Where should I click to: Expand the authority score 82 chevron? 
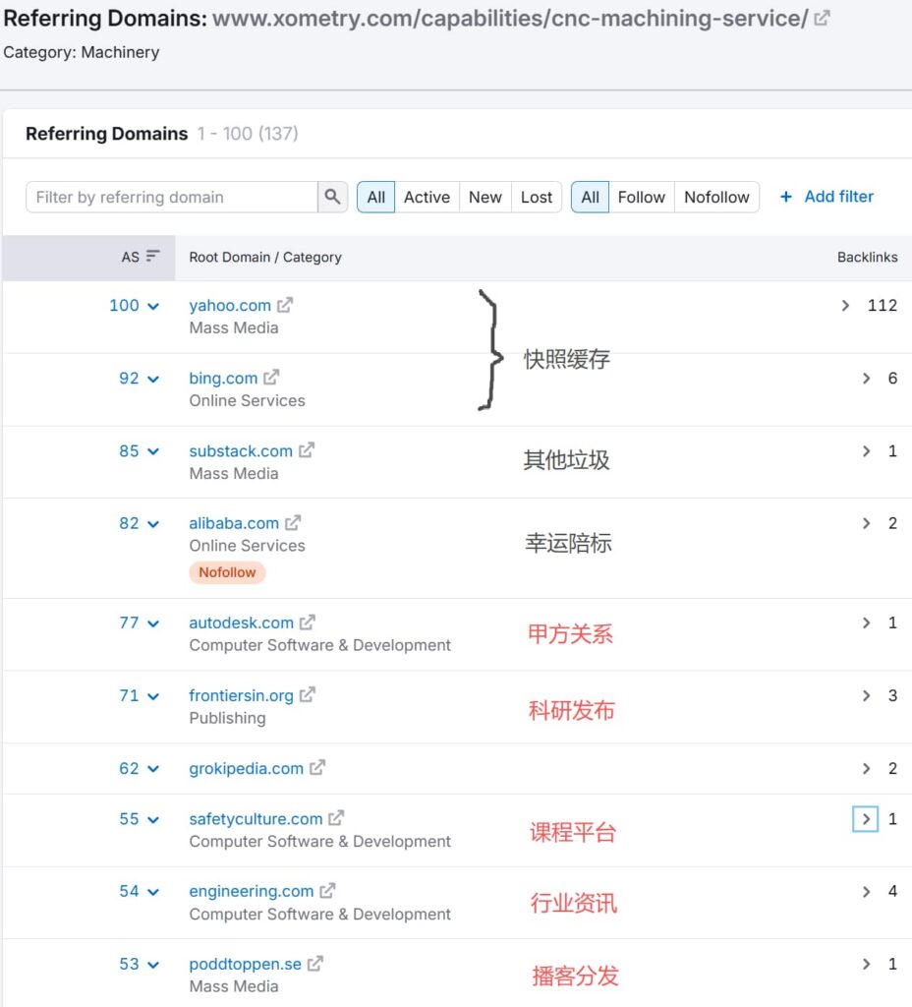pos(153,524)
